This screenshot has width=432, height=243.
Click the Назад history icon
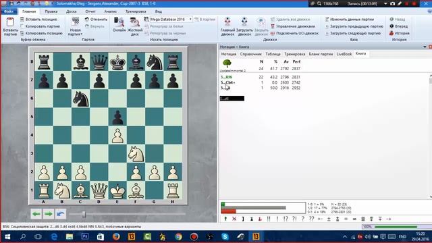(x=391, y=20)
